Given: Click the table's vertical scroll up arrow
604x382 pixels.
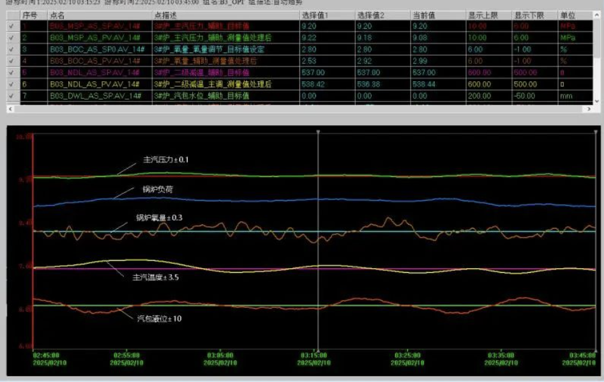Looking at the screenshot, I should click(x=597, y=15).
